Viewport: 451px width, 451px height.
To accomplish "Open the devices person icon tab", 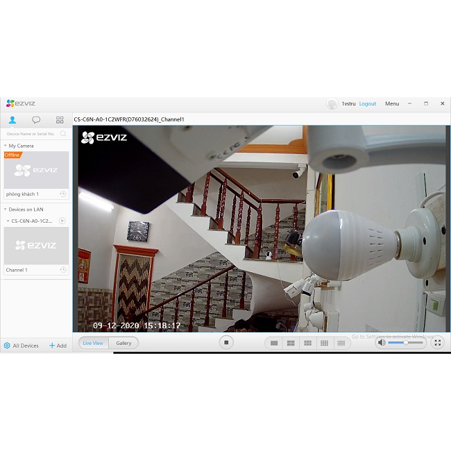I will pyautogui.click(x=12, y=120).
